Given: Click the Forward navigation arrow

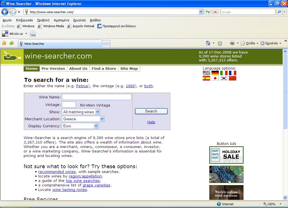Looking at the screenshot, I should click(13, 12).
